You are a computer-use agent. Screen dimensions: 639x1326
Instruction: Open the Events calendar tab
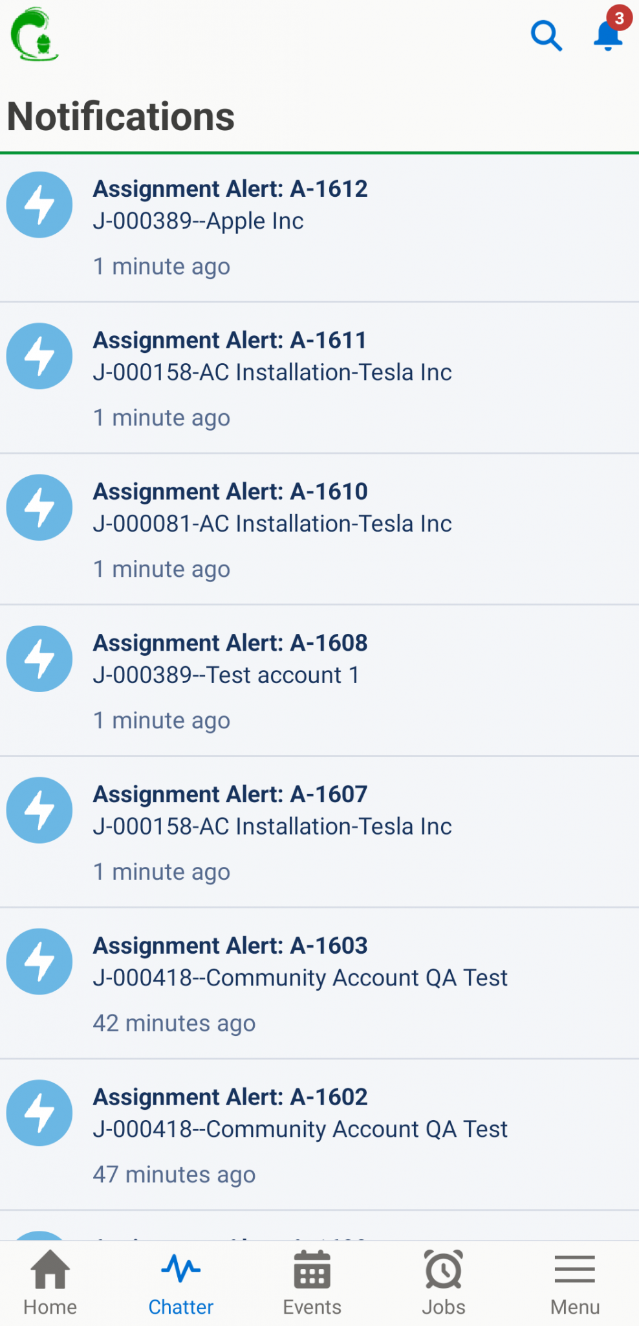click(x=312, y=1283)
